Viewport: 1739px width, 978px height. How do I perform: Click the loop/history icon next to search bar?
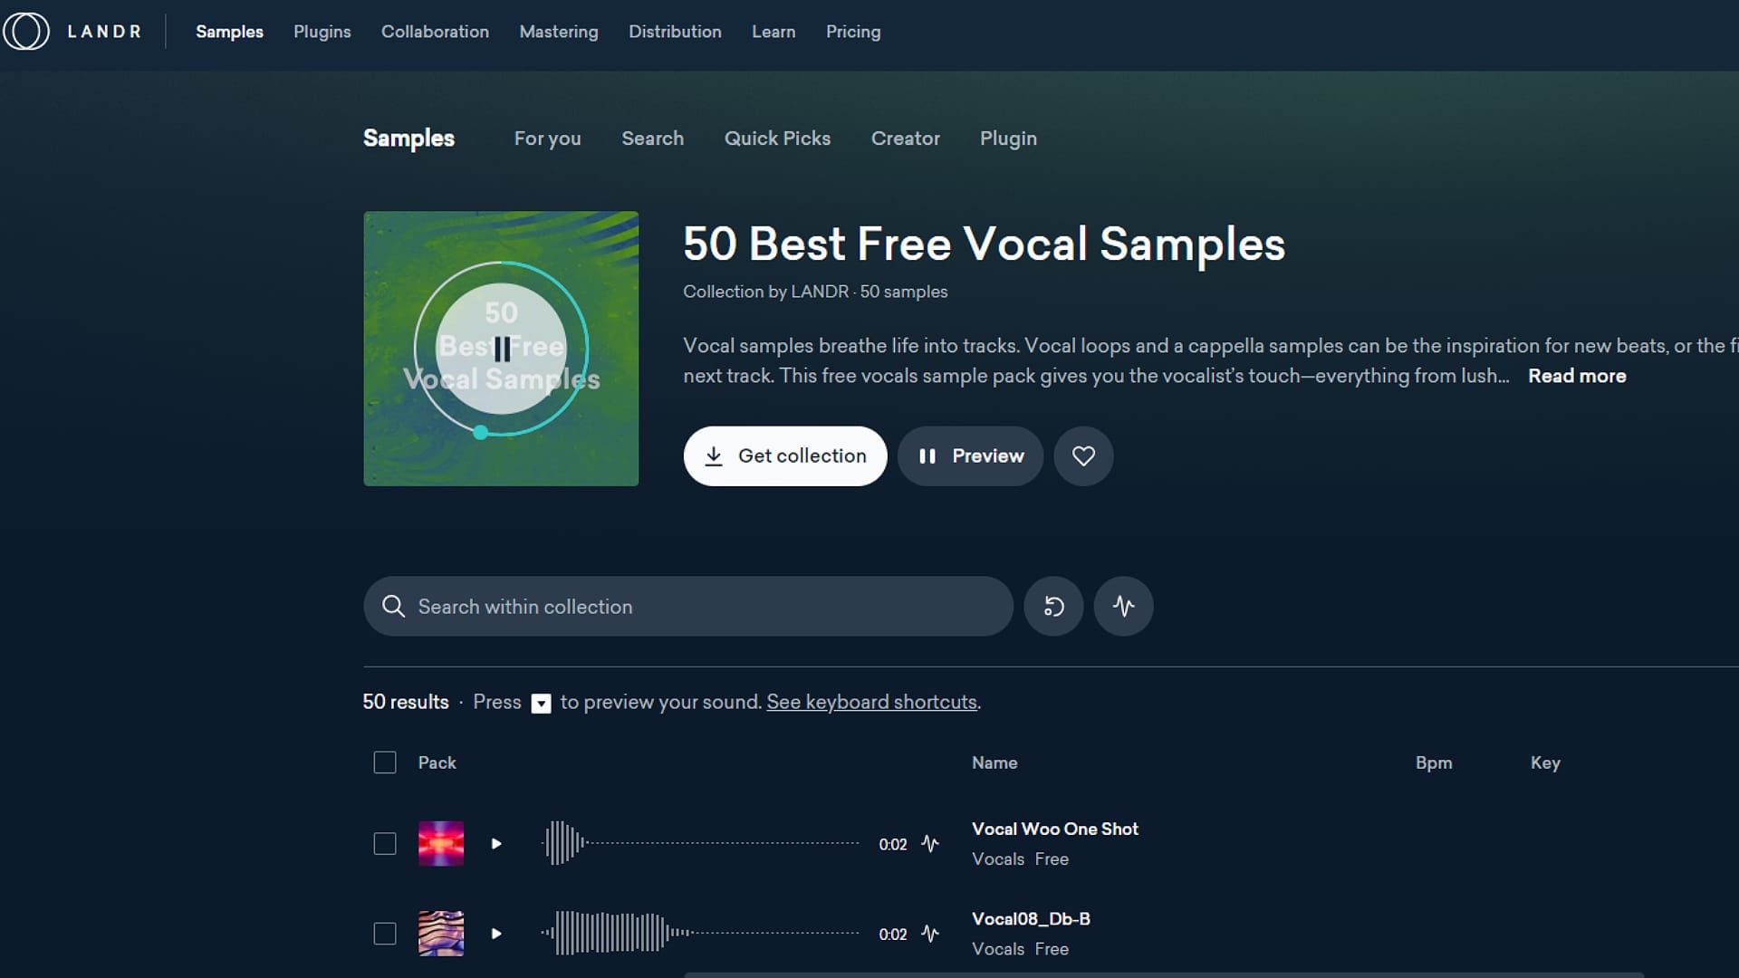pos(1052,607)
